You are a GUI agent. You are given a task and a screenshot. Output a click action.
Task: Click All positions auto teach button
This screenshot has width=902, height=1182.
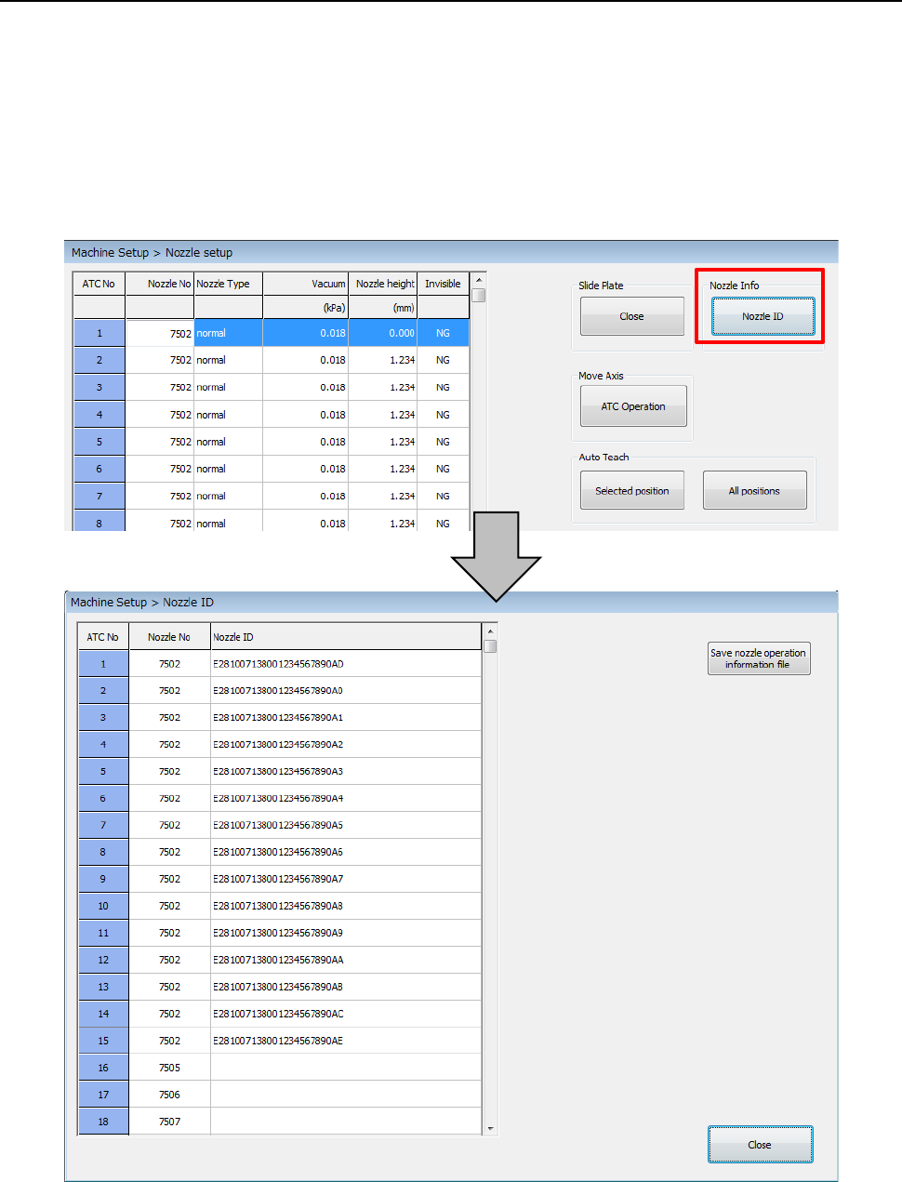pyautogui.click(x=754, y=491)
